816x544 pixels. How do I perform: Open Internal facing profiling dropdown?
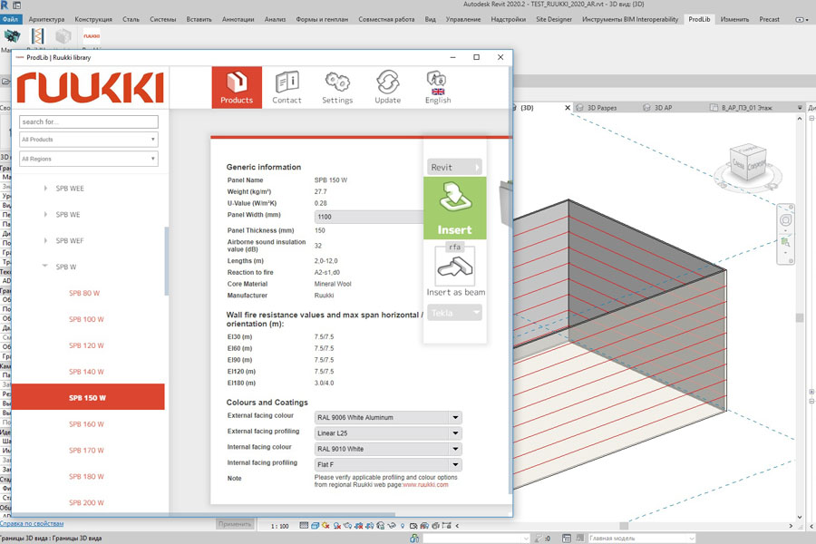click(x=388, y=464)
